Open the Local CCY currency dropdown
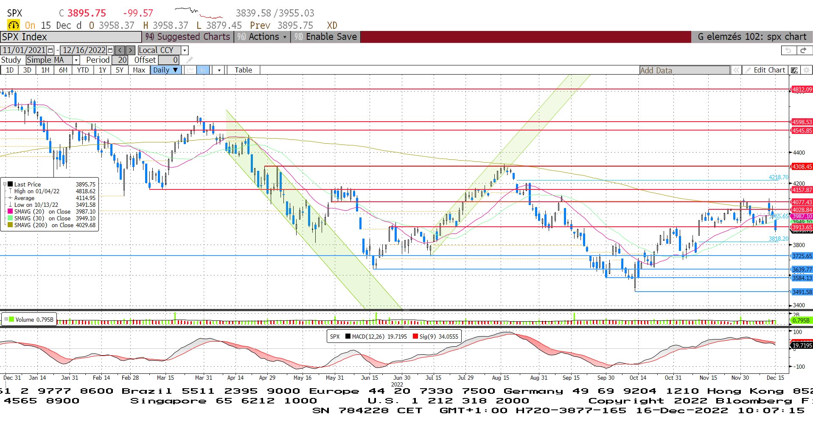 pyautogui.click(x=185, y=50)
